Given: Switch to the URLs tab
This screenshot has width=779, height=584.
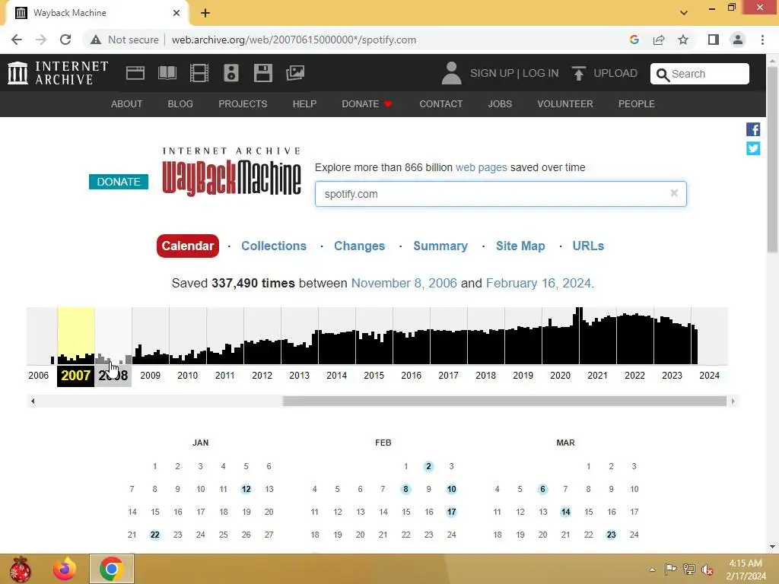Looking at the screenshot, I should click(x=588, y=246).
